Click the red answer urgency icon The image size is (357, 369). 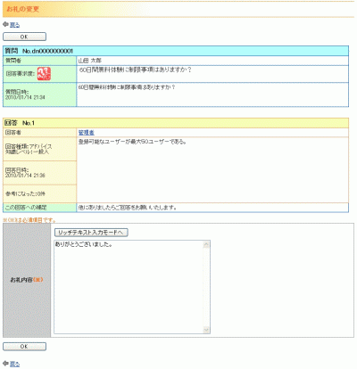[44, 74]
